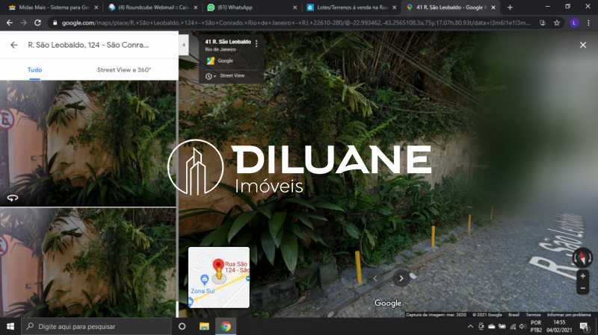Go back from the R. São Leobaldo place panel

coord(14,45)
